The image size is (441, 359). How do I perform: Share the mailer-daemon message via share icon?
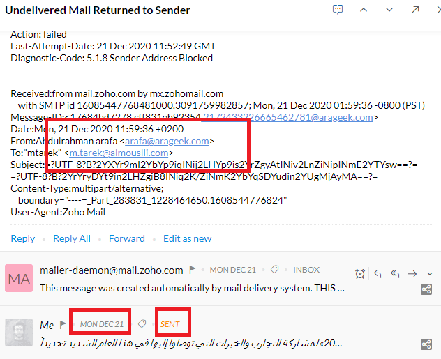pyautogui.click(x=426, y=289)
